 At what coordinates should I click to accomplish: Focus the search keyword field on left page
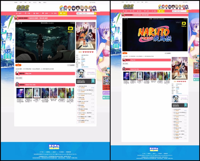[x=87, y=13]
